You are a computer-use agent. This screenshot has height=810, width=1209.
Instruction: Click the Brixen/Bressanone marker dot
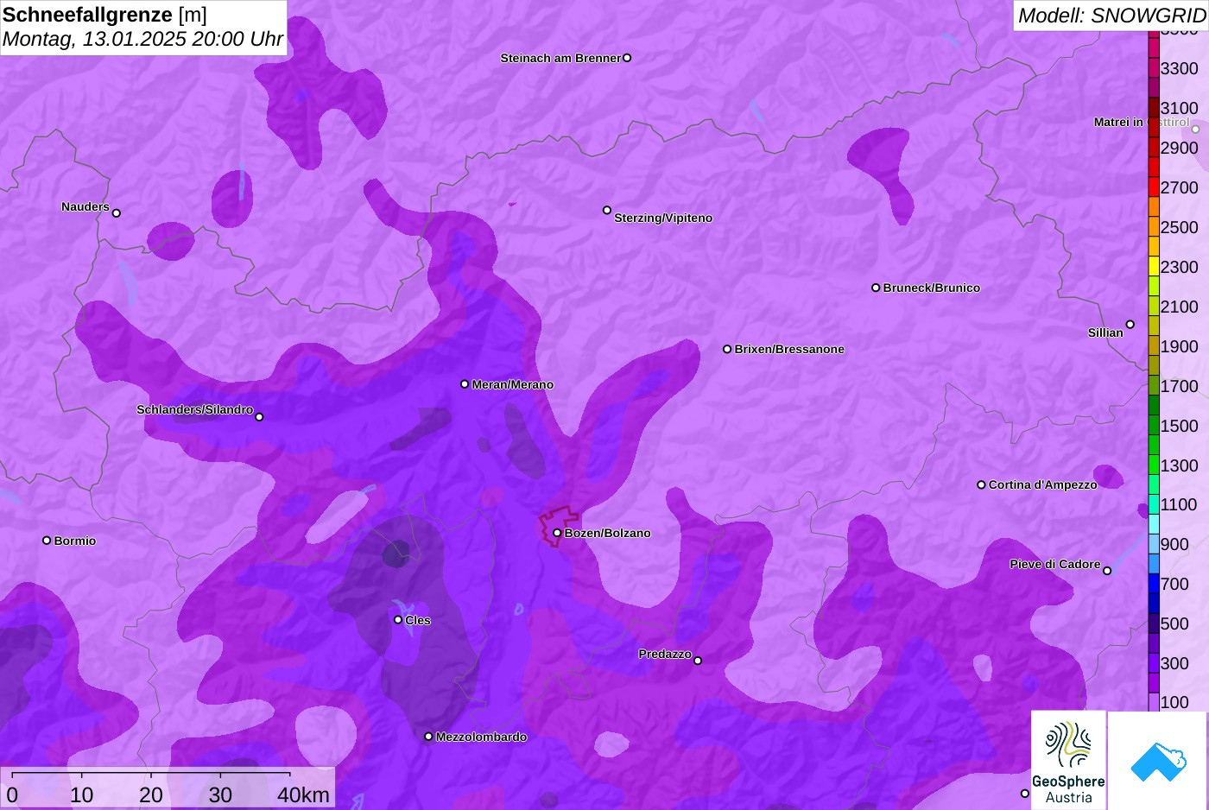pos(727,349)
